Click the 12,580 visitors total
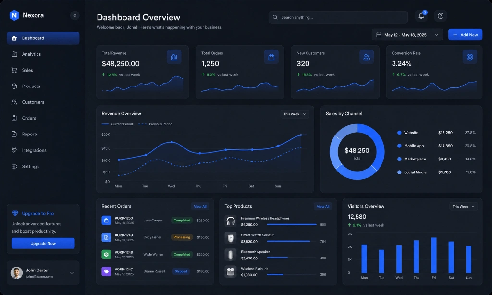 357,217
